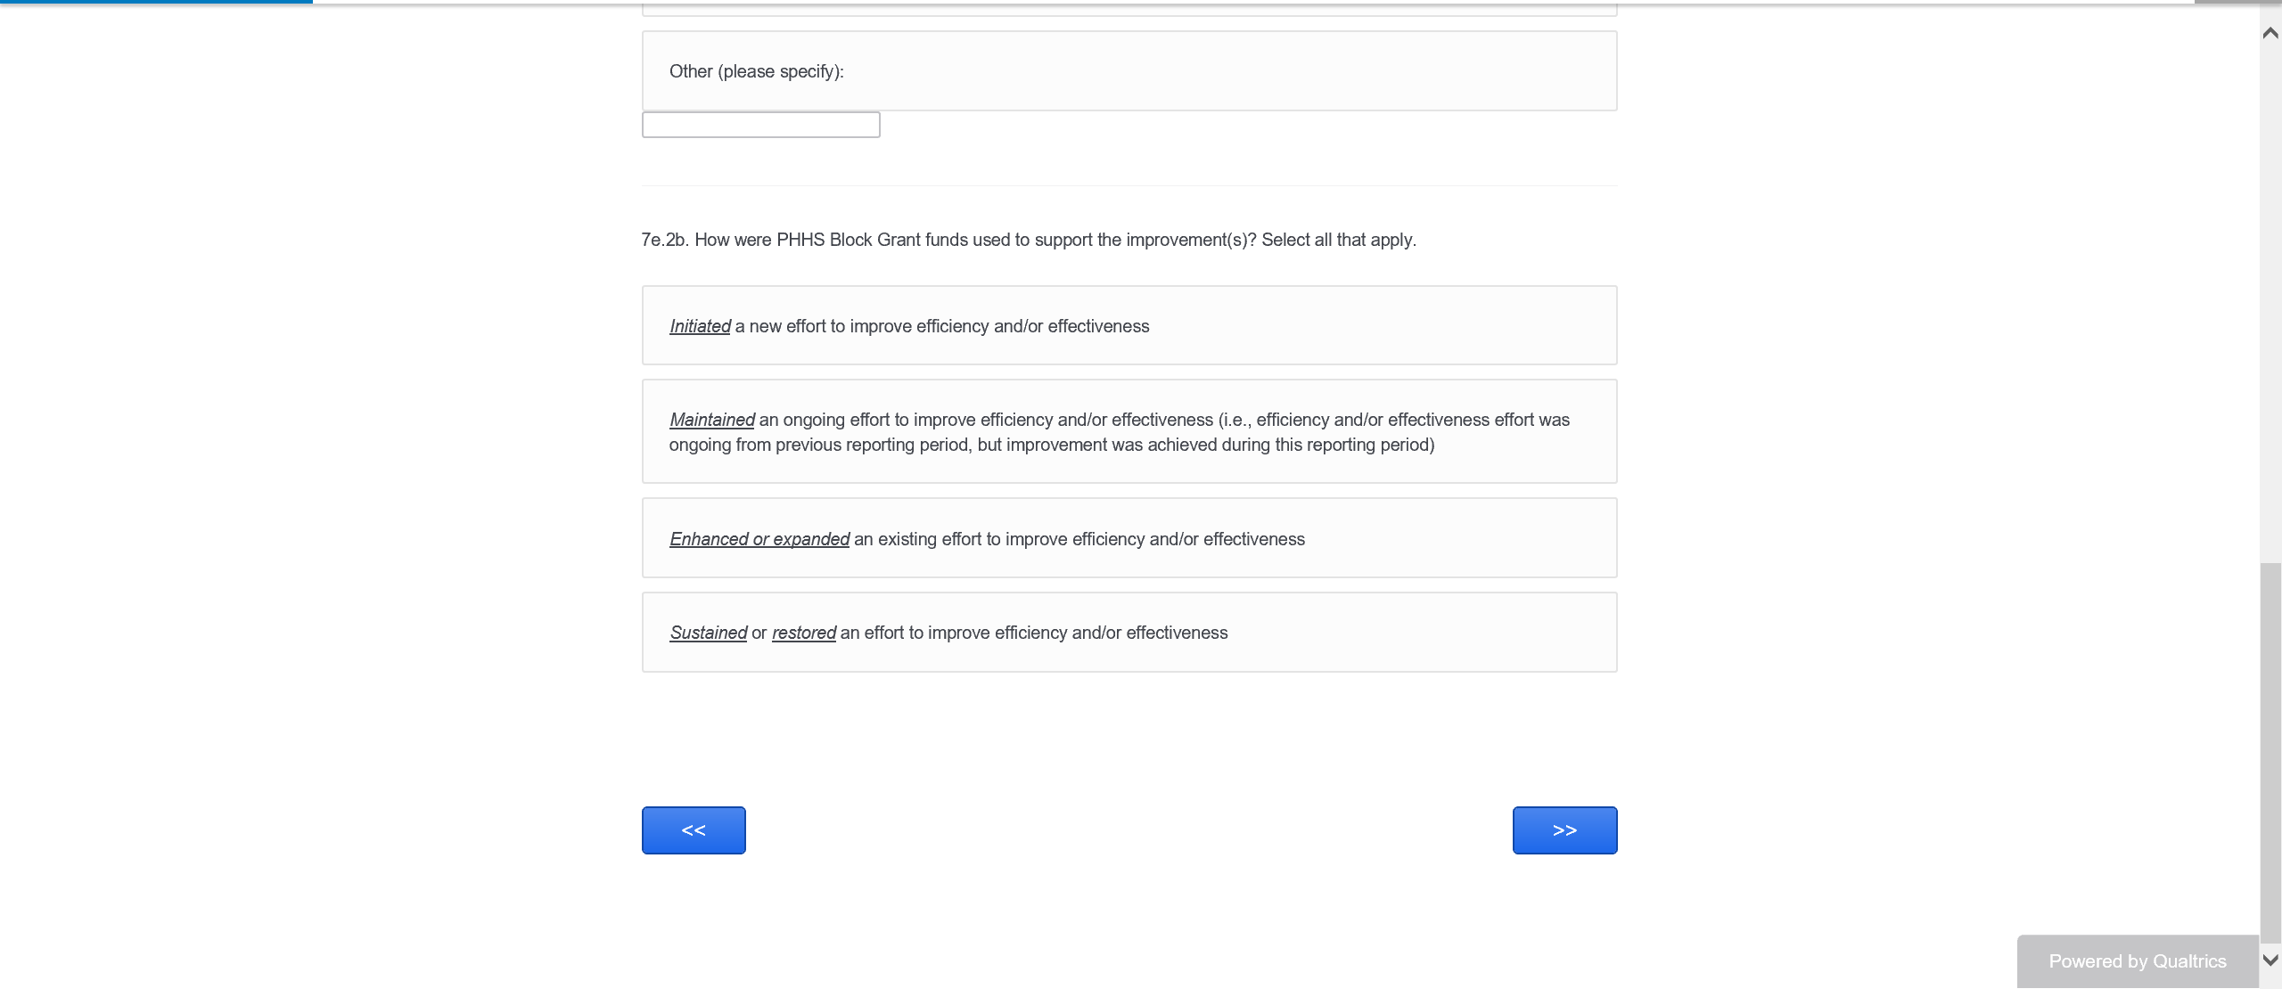Image resolution: width=2282 pixels, height=989 pixels.
Task: Click the underlined word "restored"
Action: click(x=803, y=633)
